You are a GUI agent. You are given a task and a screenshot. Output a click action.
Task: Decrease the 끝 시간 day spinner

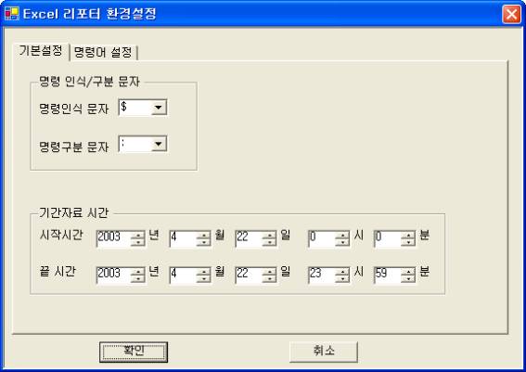[x=269, y=279]
